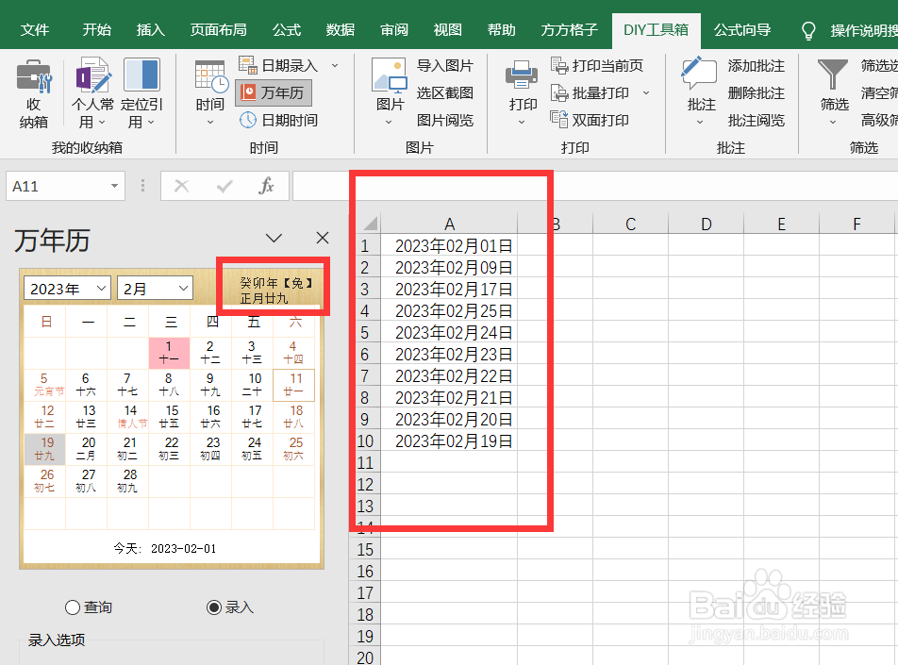Screen dimensions: 898x665
Task: Select row 16 header
Action: [365, 571]
